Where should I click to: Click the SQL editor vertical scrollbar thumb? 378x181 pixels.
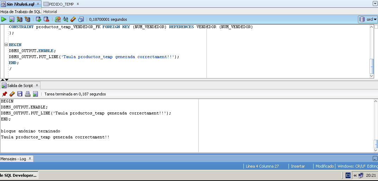tap(372, 66)
